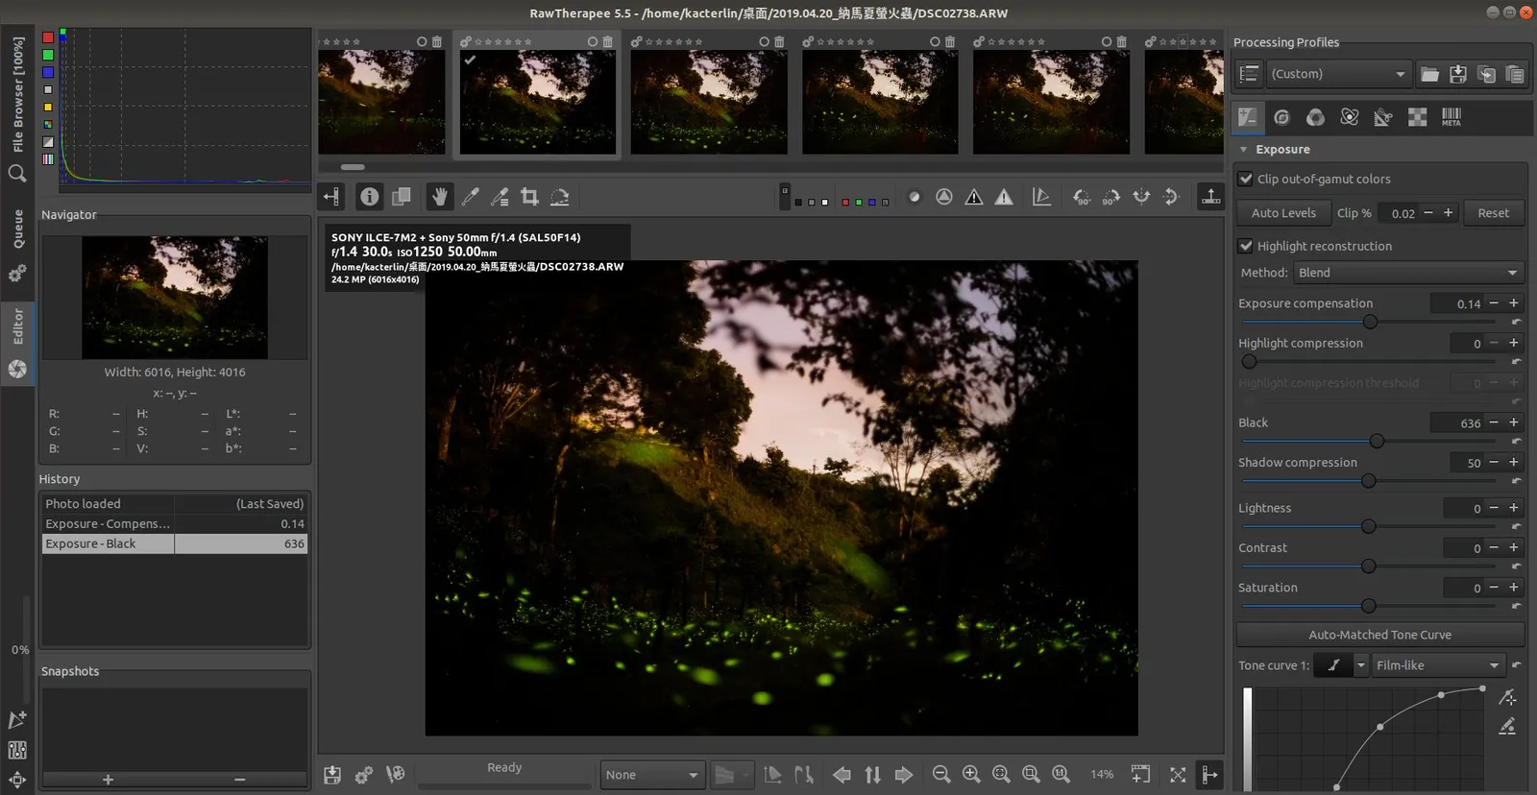
Task: Uncheck Highlight reconstruction
Action: (x=1246, y=246)
